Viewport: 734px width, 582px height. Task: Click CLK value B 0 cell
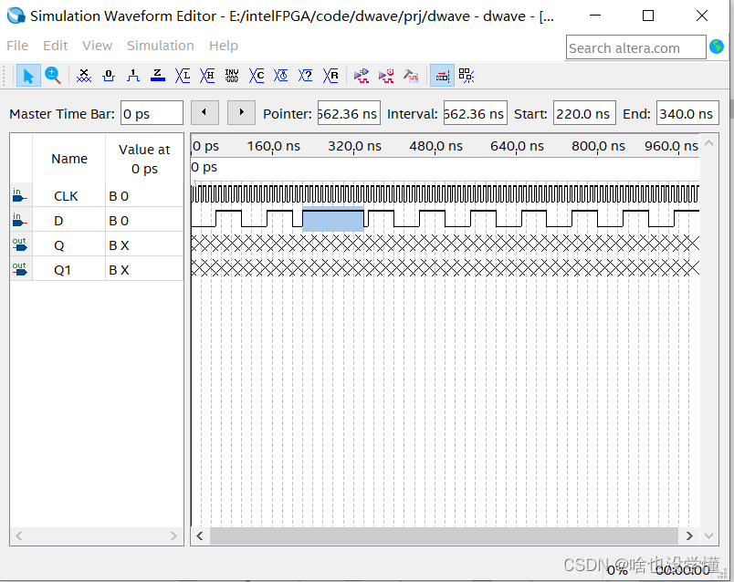144,196
